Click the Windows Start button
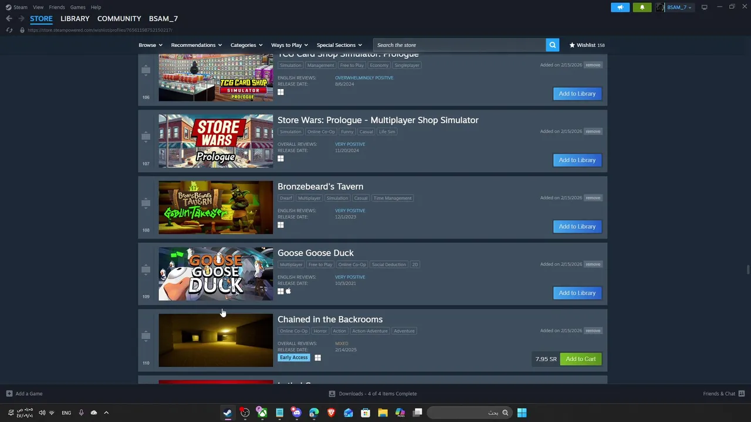This screenshot has height=422, width=751. tap(522, 413)
